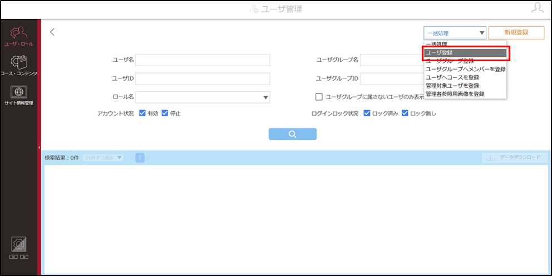
Task: Click the データダウンロード download icon
Action: (x=490, y=157)
